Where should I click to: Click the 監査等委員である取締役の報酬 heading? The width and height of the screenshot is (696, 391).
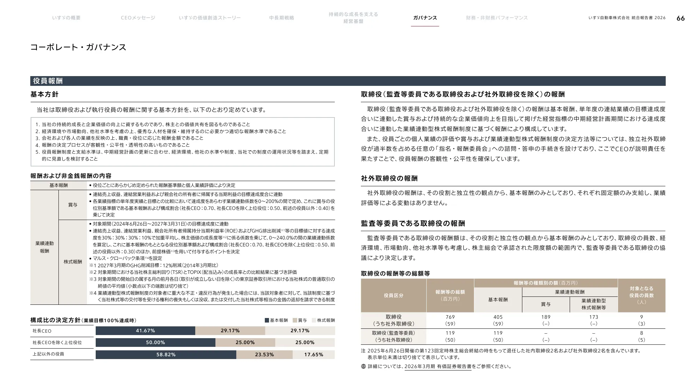pyautogui.click(x=413, y=223)
